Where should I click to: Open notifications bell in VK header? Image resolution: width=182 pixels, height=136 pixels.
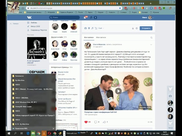click(x=85, y=18)
